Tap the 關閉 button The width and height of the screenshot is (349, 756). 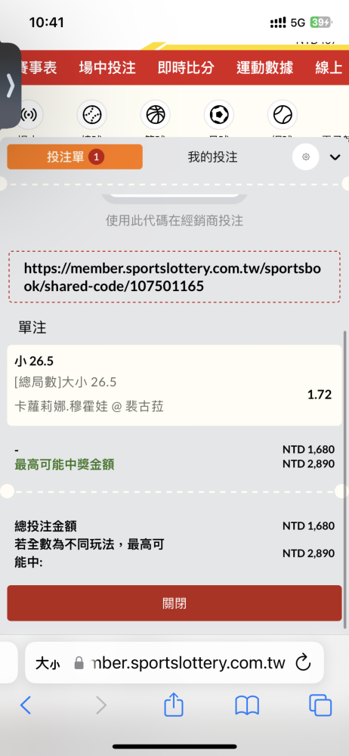174,603
